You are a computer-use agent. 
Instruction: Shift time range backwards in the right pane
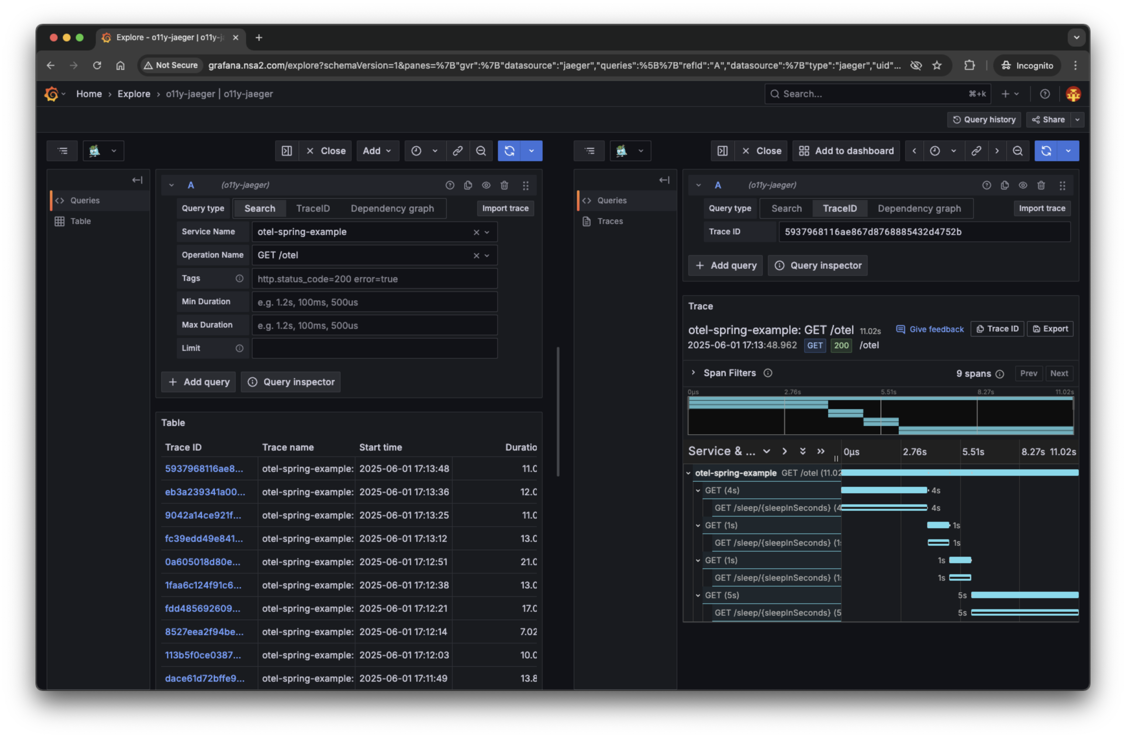click(x=914, y=151)
